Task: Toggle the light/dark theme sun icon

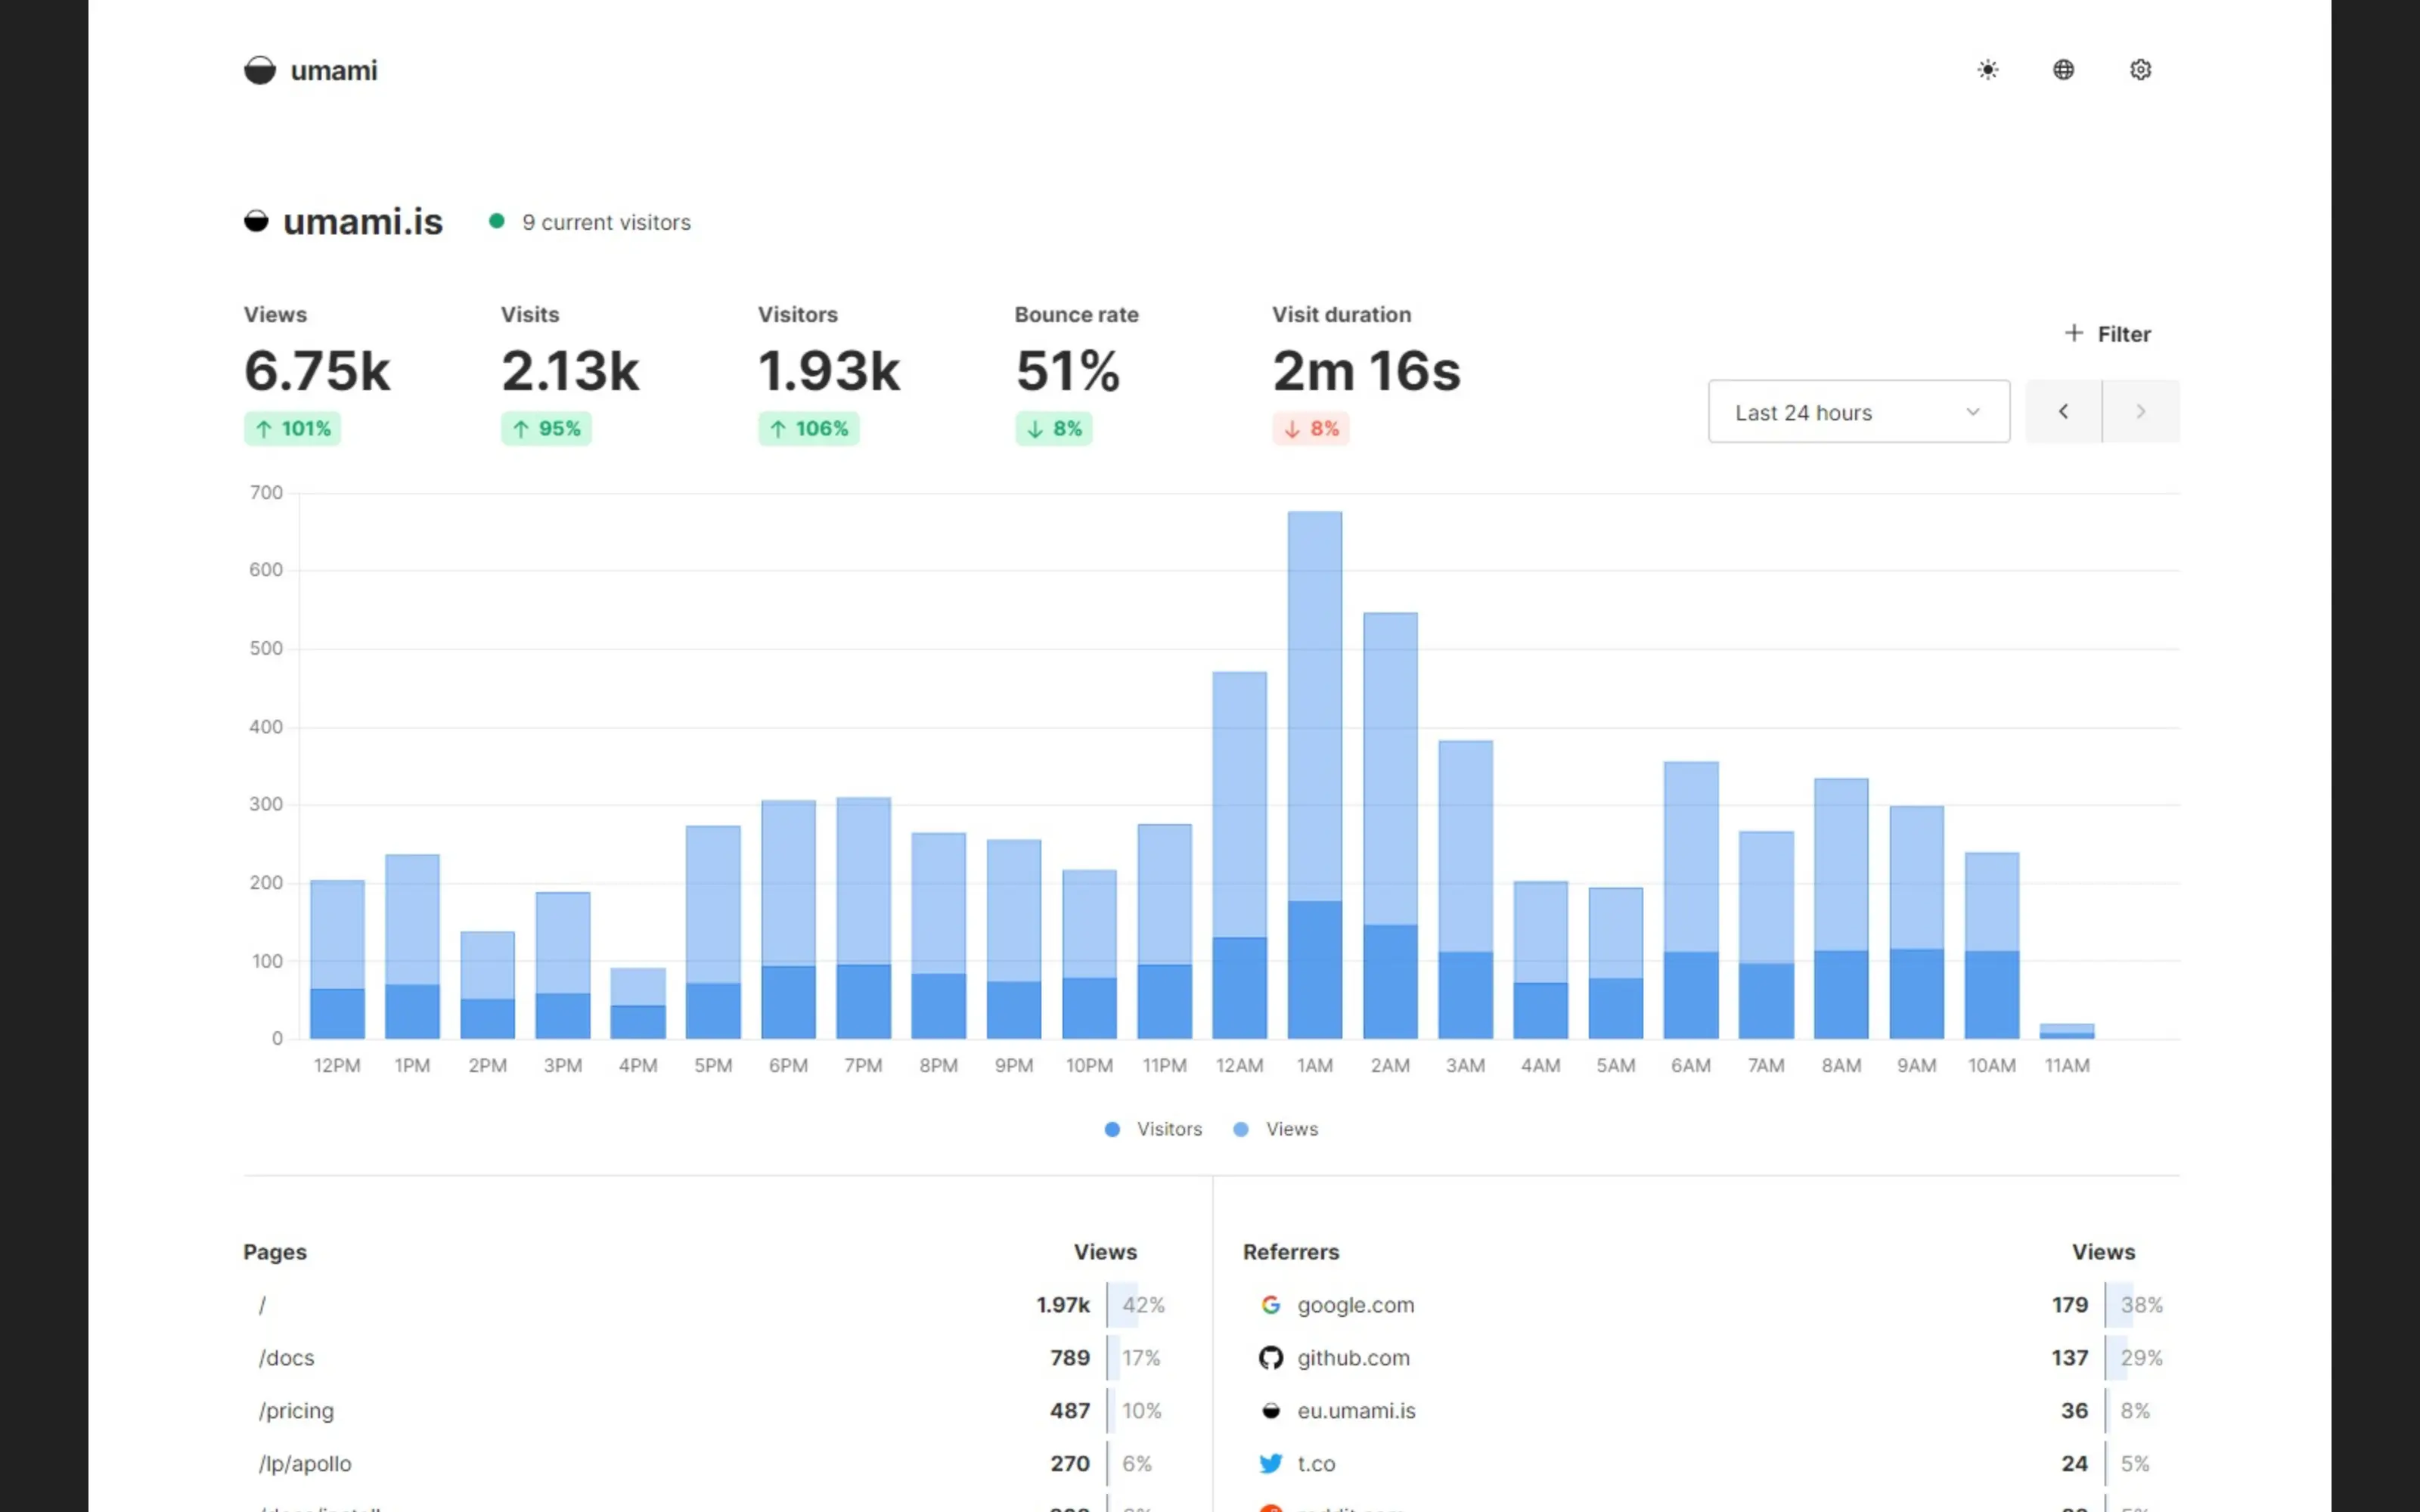Action: point(1987,70)
